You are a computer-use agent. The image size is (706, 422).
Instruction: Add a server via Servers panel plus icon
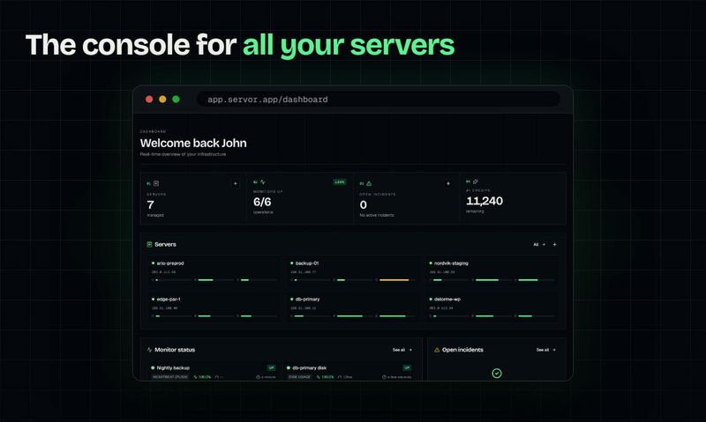(555, 245)
